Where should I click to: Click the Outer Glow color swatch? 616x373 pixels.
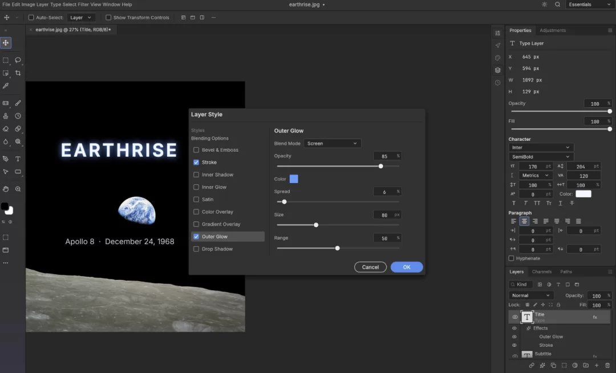294,179
